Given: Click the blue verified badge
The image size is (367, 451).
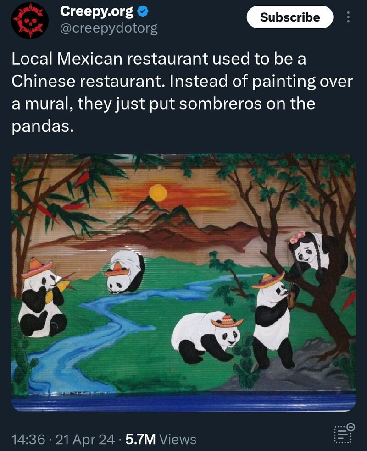Looking at the screenshot, I should point(143,11).
